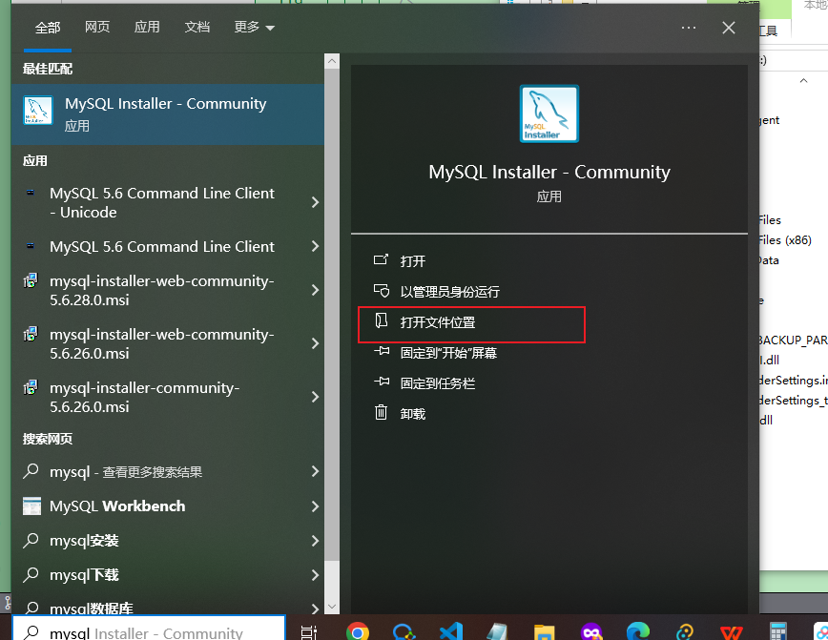828x640 pixels.
Task: Expand arrow for MySQL Workbench
Action: tap(315, 506)
